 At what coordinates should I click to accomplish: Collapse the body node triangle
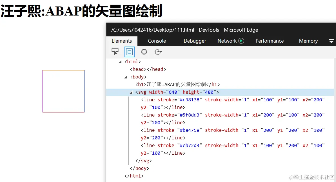tap(126, 77)
